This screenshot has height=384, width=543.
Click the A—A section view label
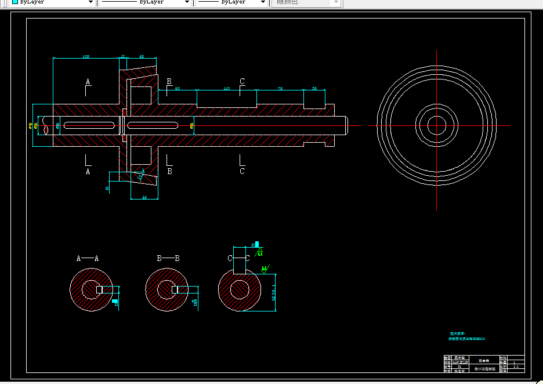pos(88,258)
